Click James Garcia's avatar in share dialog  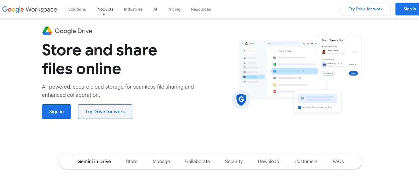[x=324, y=52]
